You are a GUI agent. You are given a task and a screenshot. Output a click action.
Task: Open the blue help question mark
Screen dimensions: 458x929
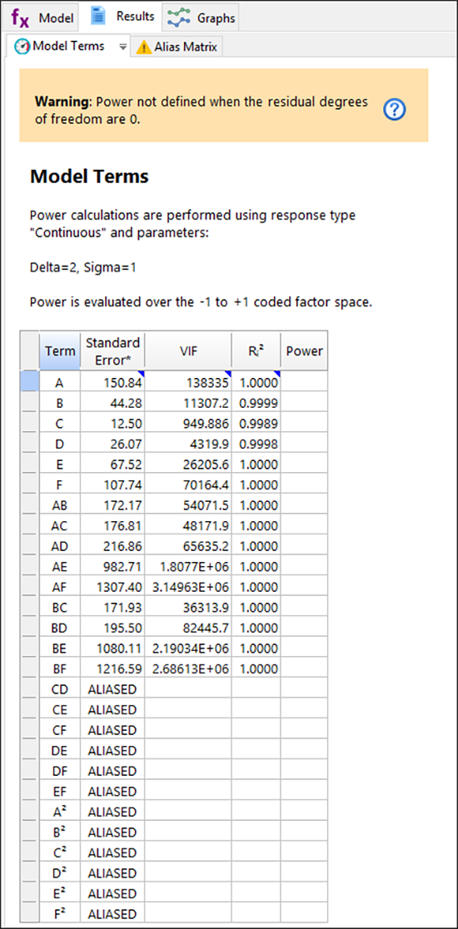coord(395,109)
